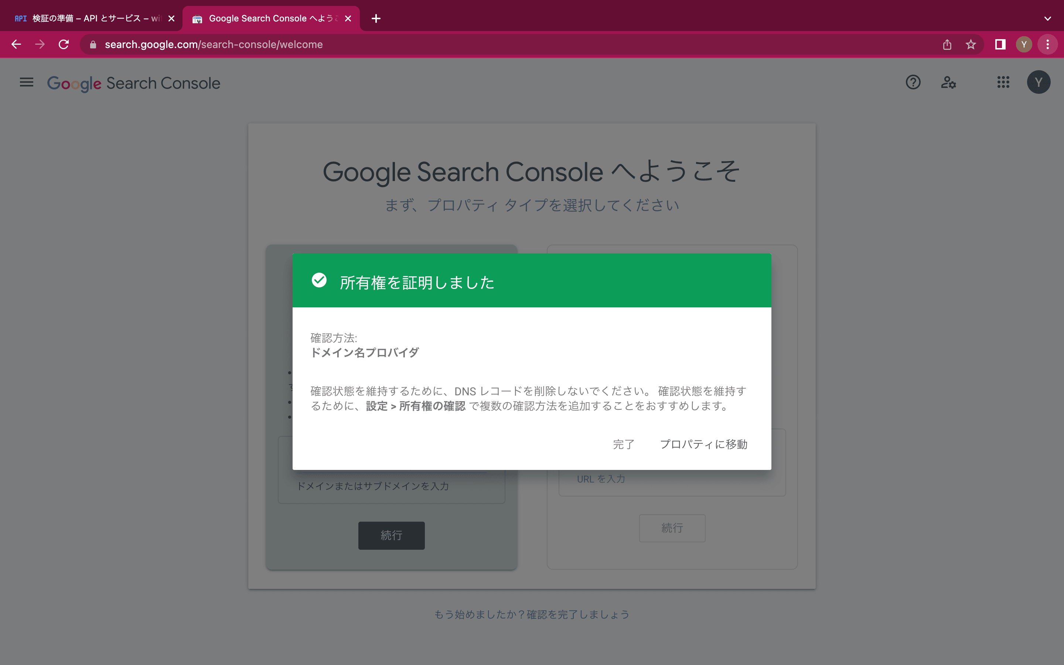This screenshot has width=1064, height=665.
Task: Close the 検証の準備 API tab
Action: click(171, 18)
